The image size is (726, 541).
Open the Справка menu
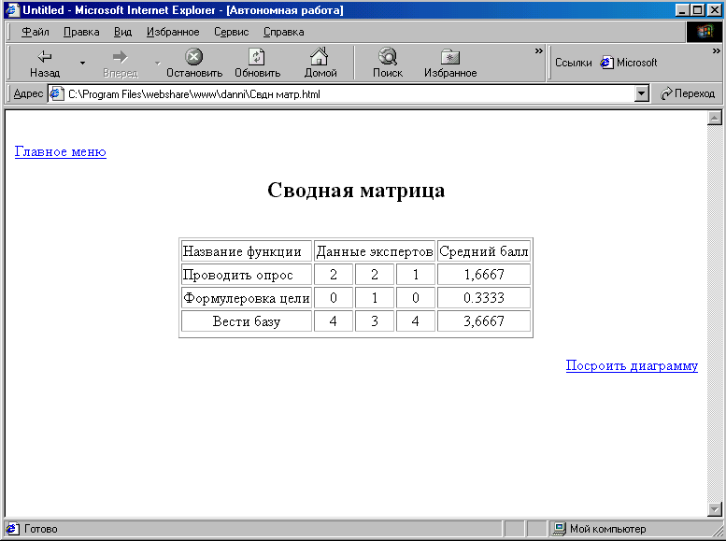point(283,32)
